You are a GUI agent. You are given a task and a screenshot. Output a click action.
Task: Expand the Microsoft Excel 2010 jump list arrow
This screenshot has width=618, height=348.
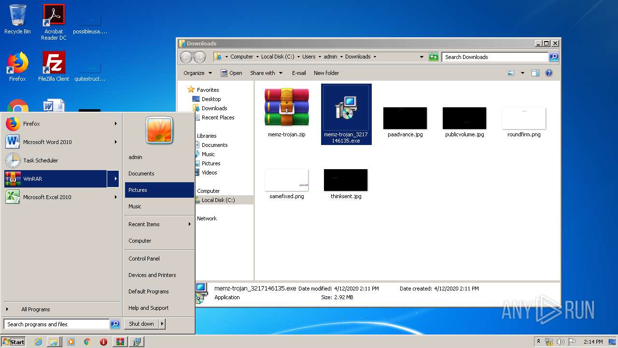[115, 197]
